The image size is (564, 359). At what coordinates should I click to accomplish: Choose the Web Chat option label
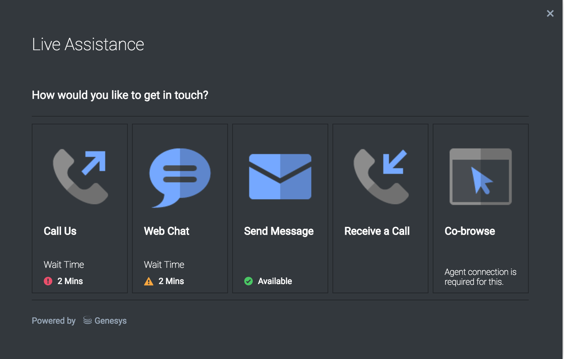167,231
